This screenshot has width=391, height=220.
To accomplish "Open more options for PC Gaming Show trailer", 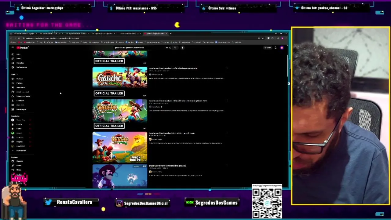I will pos(227,101).
